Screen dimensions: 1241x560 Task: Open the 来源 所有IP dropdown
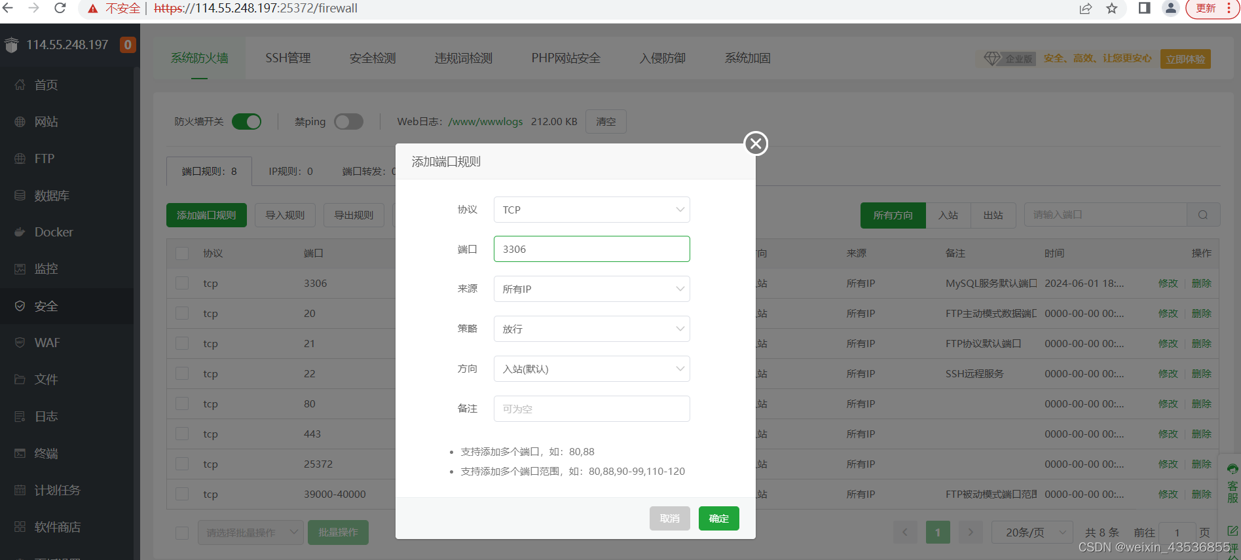pyautogui.click(x=591, y=289)
